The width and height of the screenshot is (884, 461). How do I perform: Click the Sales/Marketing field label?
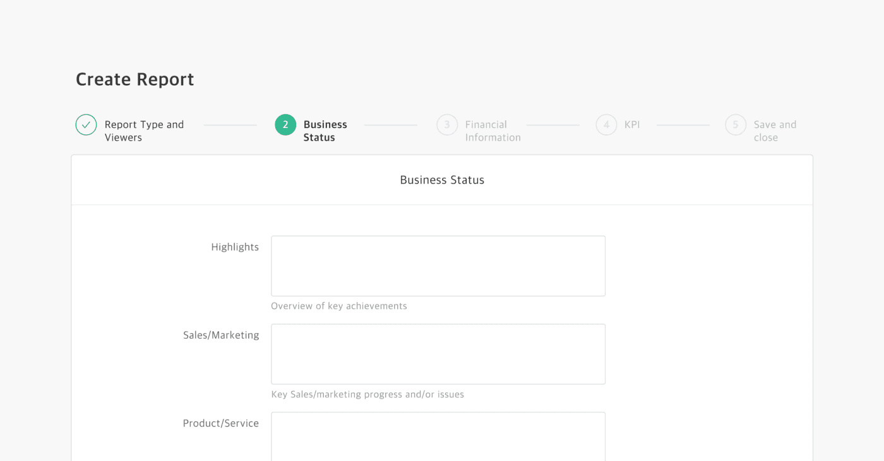(221, 335)
